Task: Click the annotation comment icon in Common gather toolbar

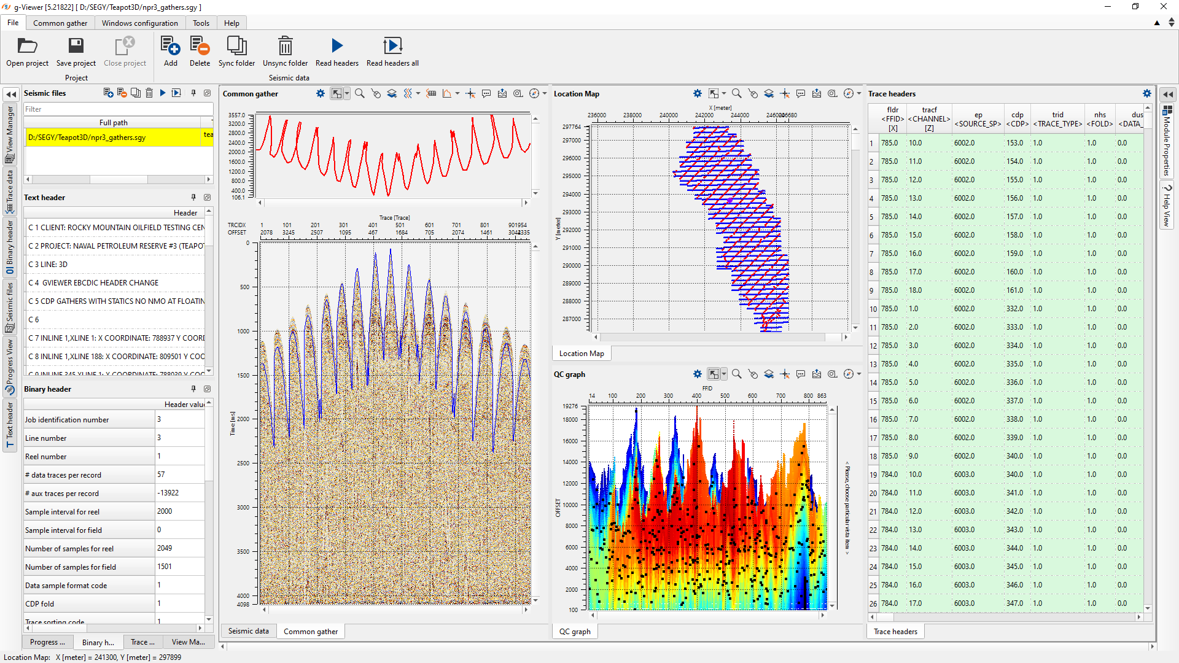Action: (486, 93)
